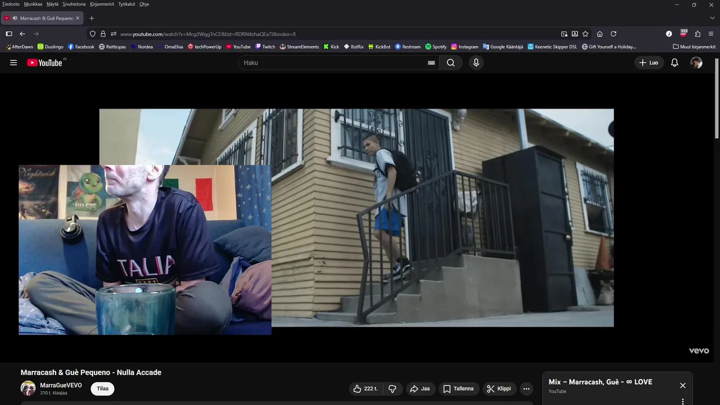Close the Marracash & Guè Pequeno tab
This screenshot has height=405, width=720.
(78, 18)
